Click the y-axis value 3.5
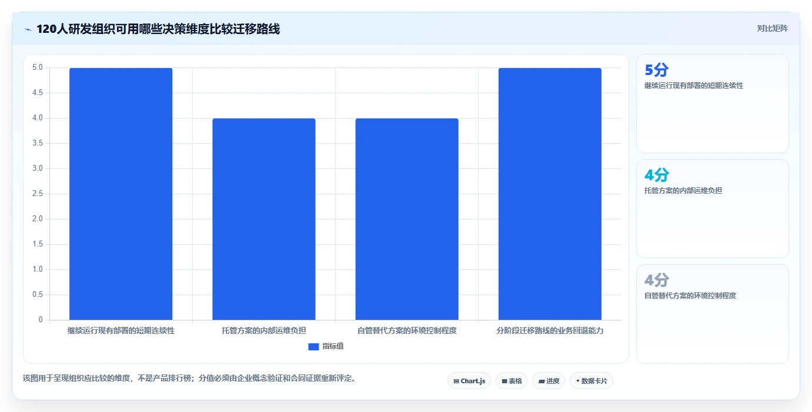This screenshot has width=812, height=412. [x=38, y=143]
